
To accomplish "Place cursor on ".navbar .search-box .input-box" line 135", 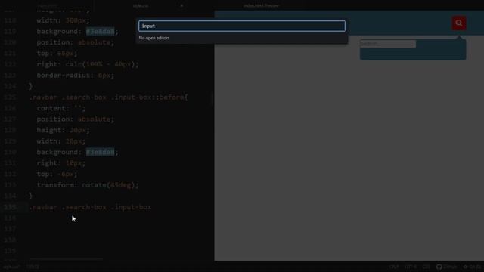I will [91, 207].
